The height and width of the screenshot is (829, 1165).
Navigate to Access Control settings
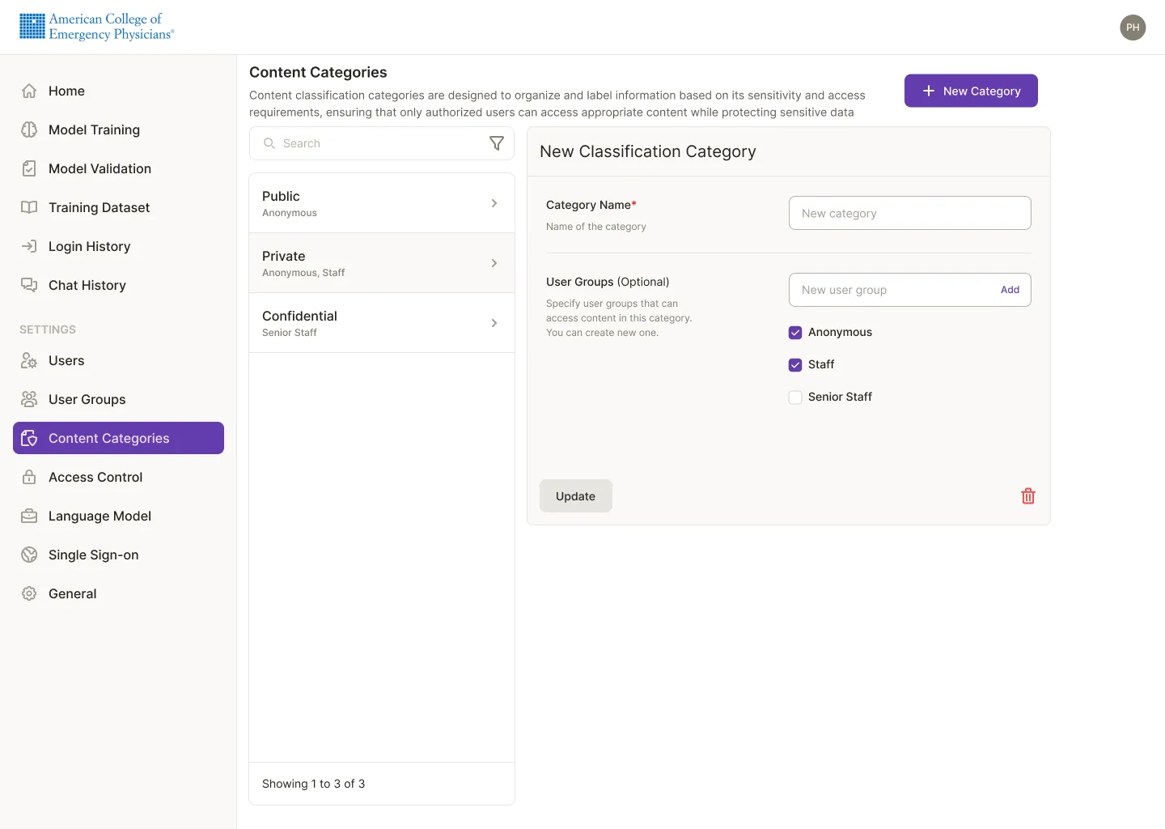118,477
